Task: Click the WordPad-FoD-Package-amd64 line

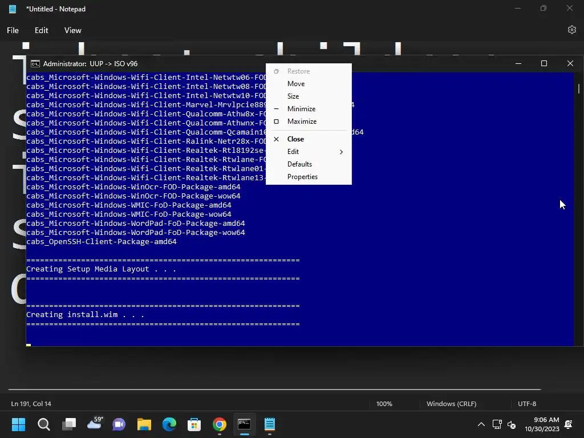Action: [x=136, y=224]
